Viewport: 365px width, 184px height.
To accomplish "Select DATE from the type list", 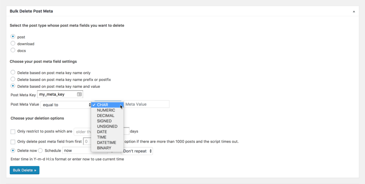I will (x=107, y=132).
